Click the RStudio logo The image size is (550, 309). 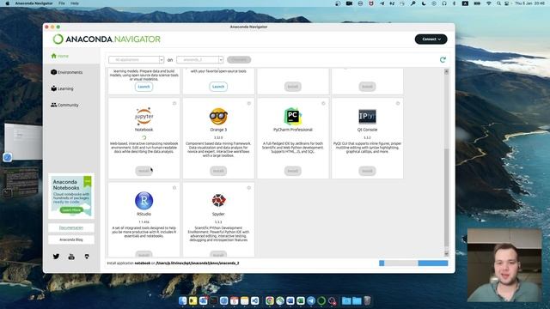(144, 201)
